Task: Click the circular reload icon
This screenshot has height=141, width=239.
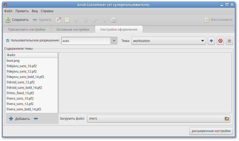Action: [114, 20]
